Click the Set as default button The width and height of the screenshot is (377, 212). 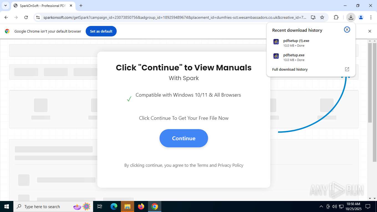(x=101, y=31)
